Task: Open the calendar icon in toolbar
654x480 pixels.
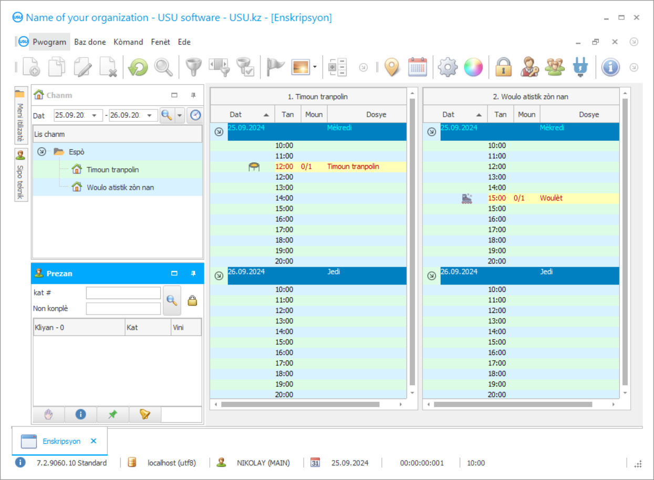Action: point(418,67)
